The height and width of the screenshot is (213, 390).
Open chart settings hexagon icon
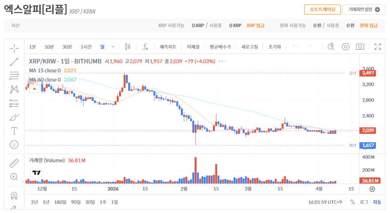[346, 46]
